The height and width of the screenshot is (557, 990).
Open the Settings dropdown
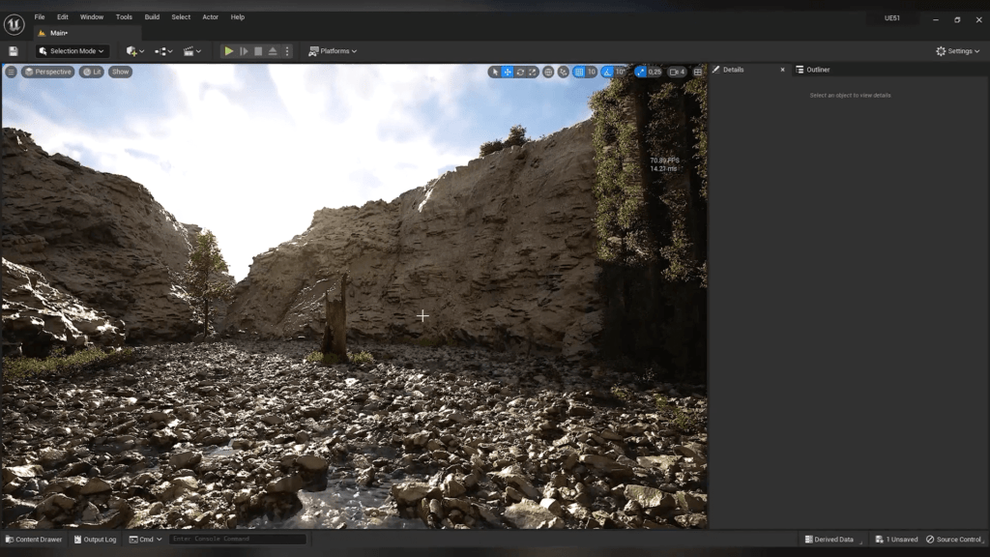click(x=958, y=51)
